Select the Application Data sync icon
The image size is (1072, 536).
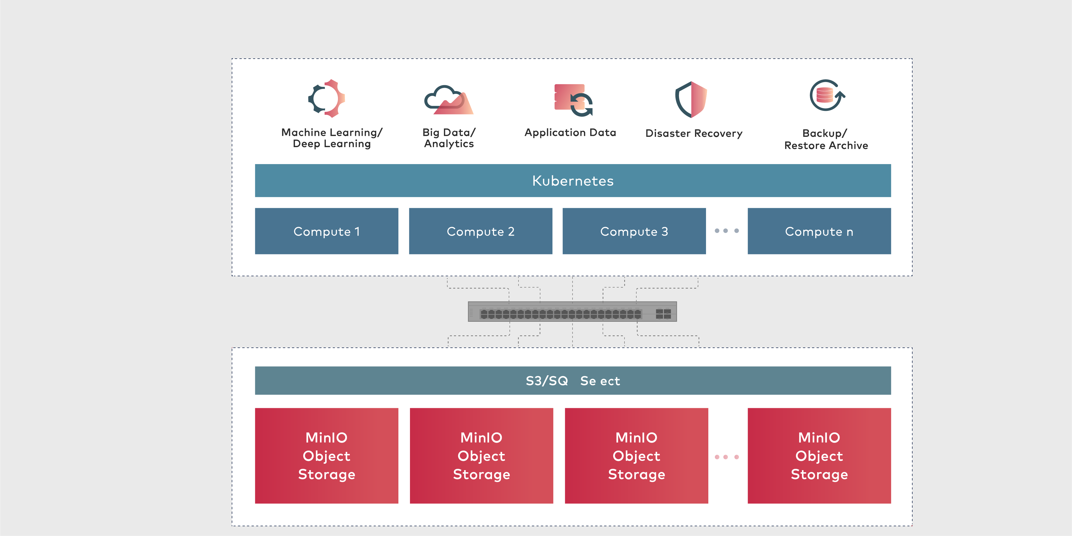pyautogui.click(x=572, y=100)
